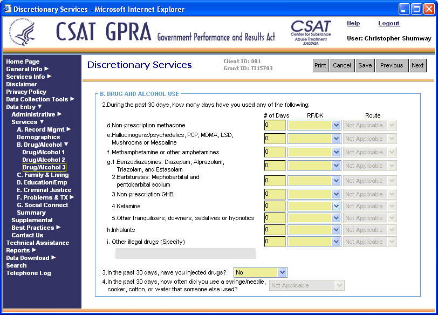This screenshot has height=315, width=438.
Task: Click the Logout link
Action: click(x=388, y=23)
